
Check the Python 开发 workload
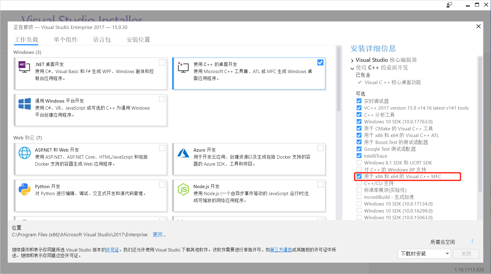pos(162,184)
